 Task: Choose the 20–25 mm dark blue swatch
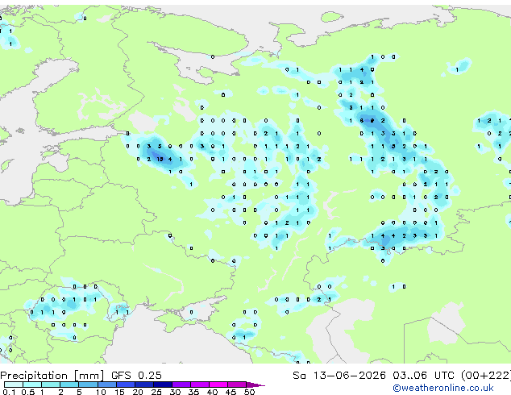pos(143,385)
